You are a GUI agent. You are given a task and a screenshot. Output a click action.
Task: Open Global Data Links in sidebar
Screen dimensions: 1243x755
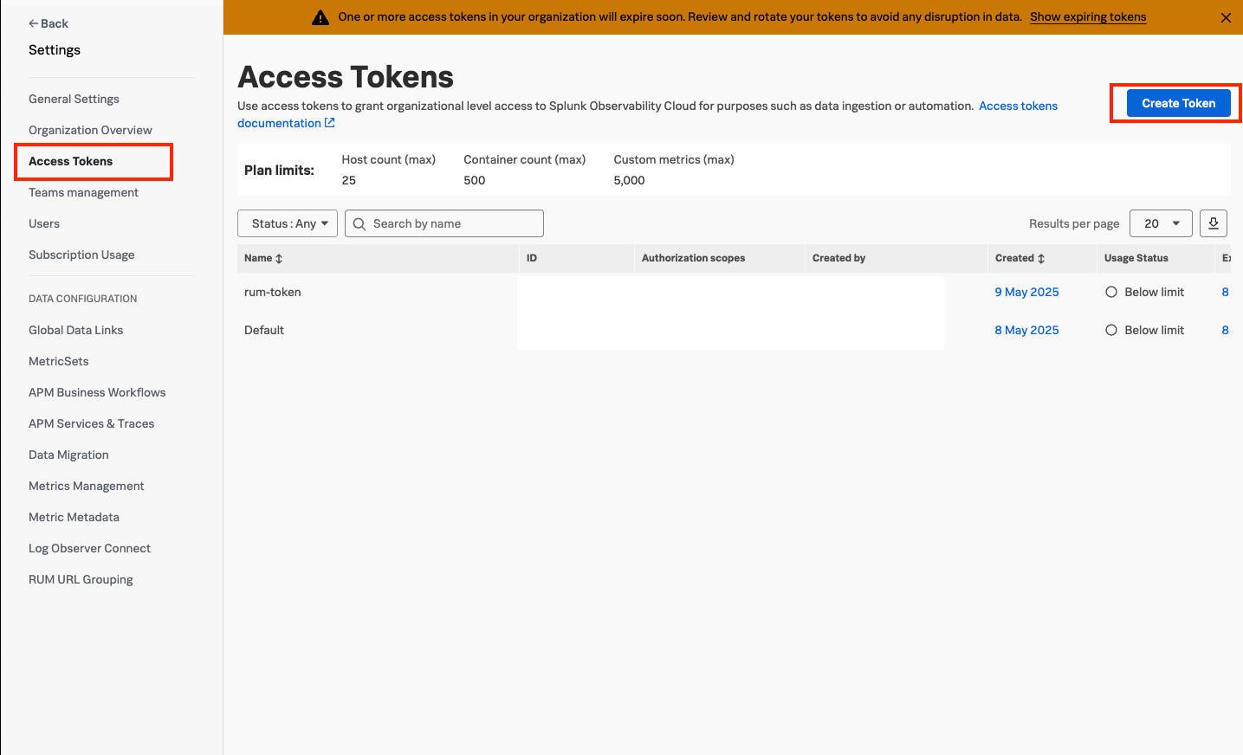(75, 330)
